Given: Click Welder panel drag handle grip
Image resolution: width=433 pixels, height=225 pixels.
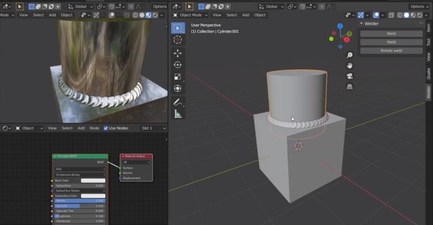Looking at the screenshot, I should [x=421, y=24].
